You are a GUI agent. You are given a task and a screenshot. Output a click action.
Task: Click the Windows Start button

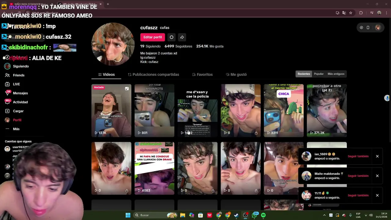point(128,215)
